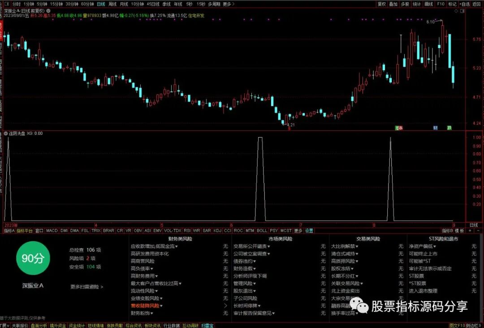
Task: Click the diamond icon at chart top right
Action: [456, 11]
